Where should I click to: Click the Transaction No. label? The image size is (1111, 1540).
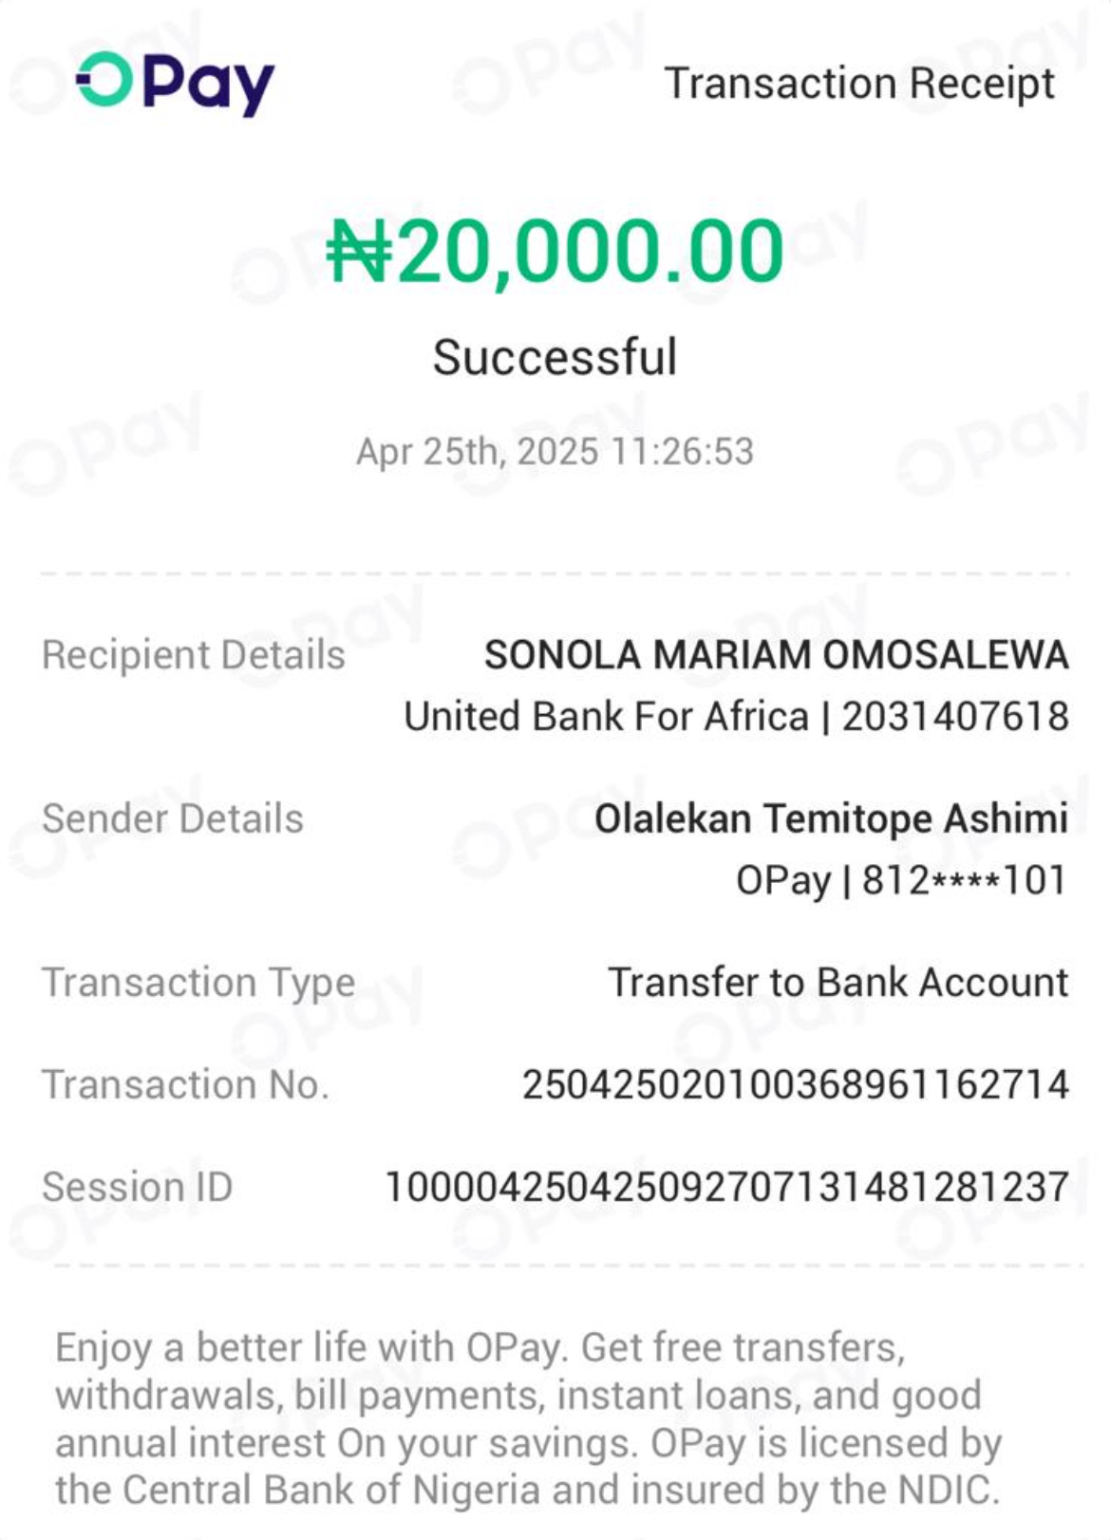pyautogui.click(x=186, y=1084)
